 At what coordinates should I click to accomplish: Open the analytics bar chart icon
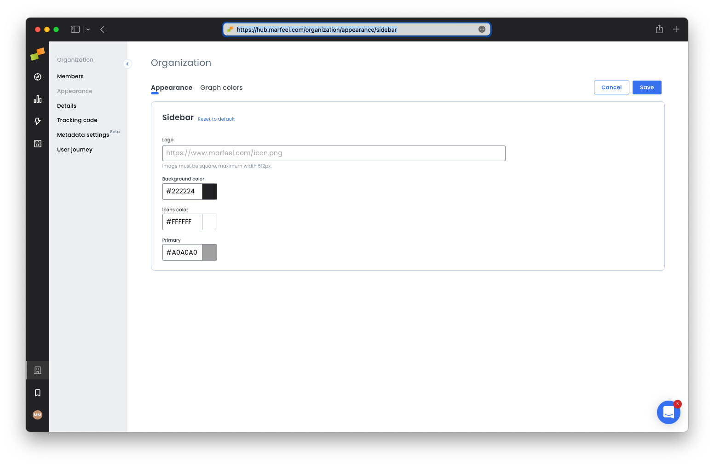click(37, 99)
